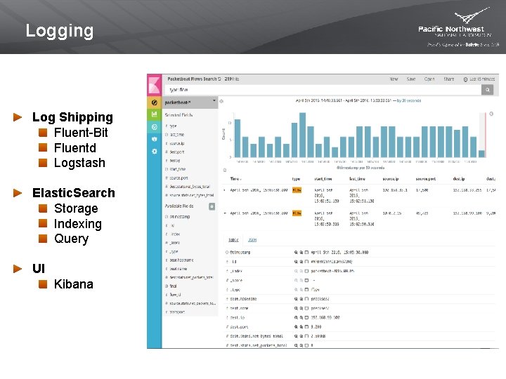Filter for value on the dest.port row

click(x=296, y=327)
